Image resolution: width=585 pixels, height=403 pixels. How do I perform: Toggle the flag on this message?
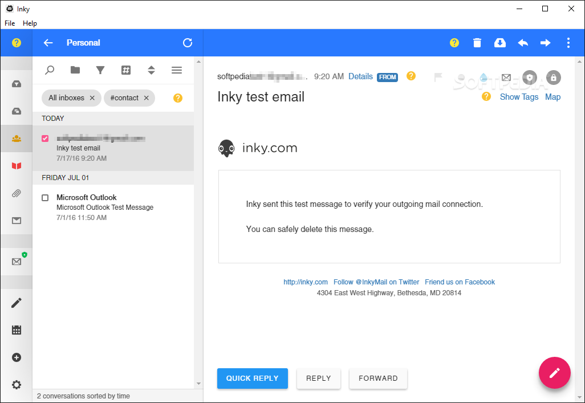[x=438, y=78]
